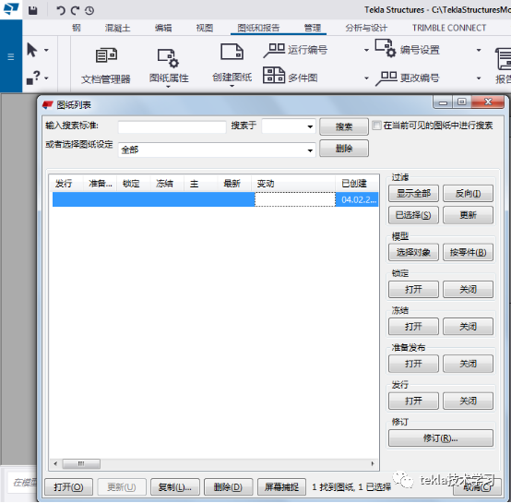
Task: Click the 多件图 multi-drawing icon
Action: click(x=274, y=75)
